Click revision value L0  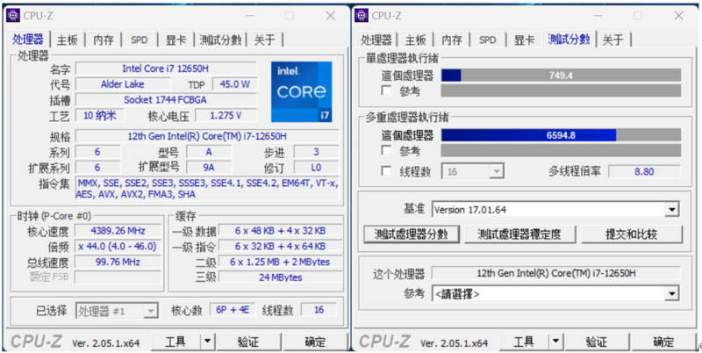coord(316,167)
